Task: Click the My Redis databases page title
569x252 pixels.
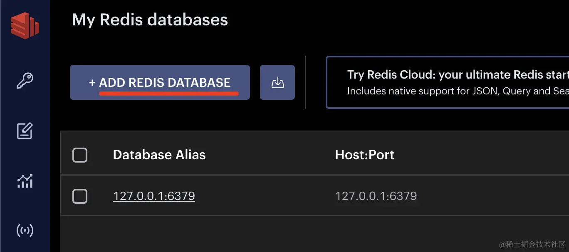Action: [150, 20]
